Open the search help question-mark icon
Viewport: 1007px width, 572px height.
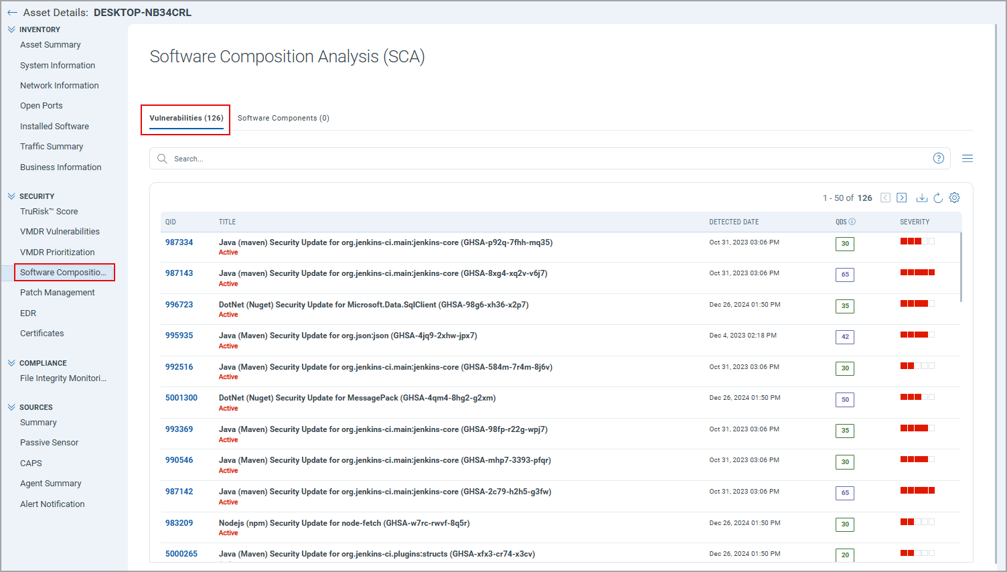tap(939, 158)
